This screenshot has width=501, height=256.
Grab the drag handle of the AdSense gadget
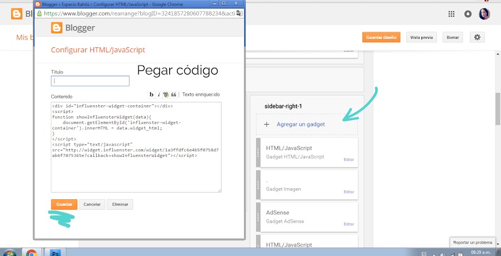[258, 217]
